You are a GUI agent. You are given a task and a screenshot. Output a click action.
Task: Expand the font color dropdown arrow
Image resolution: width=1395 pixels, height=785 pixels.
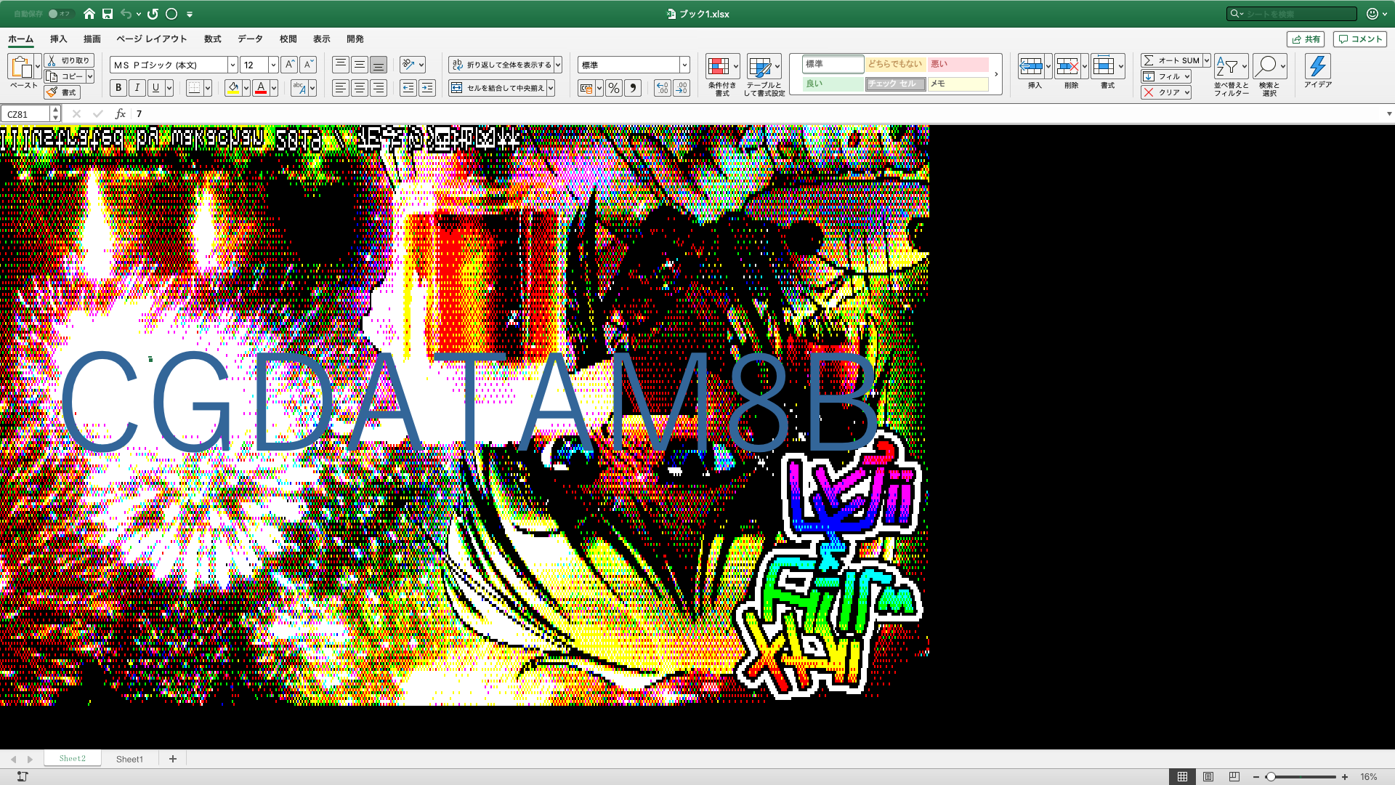[274, 88]
